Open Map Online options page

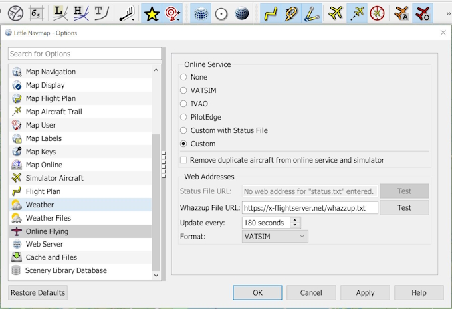[80, 165]
